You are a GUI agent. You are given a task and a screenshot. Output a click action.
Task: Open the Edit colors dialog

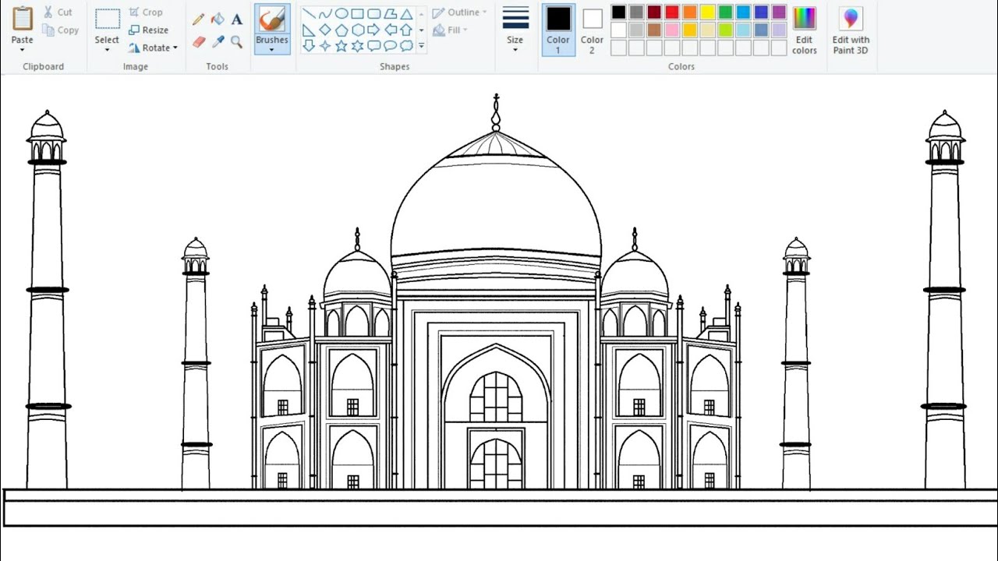click(805, 30)
